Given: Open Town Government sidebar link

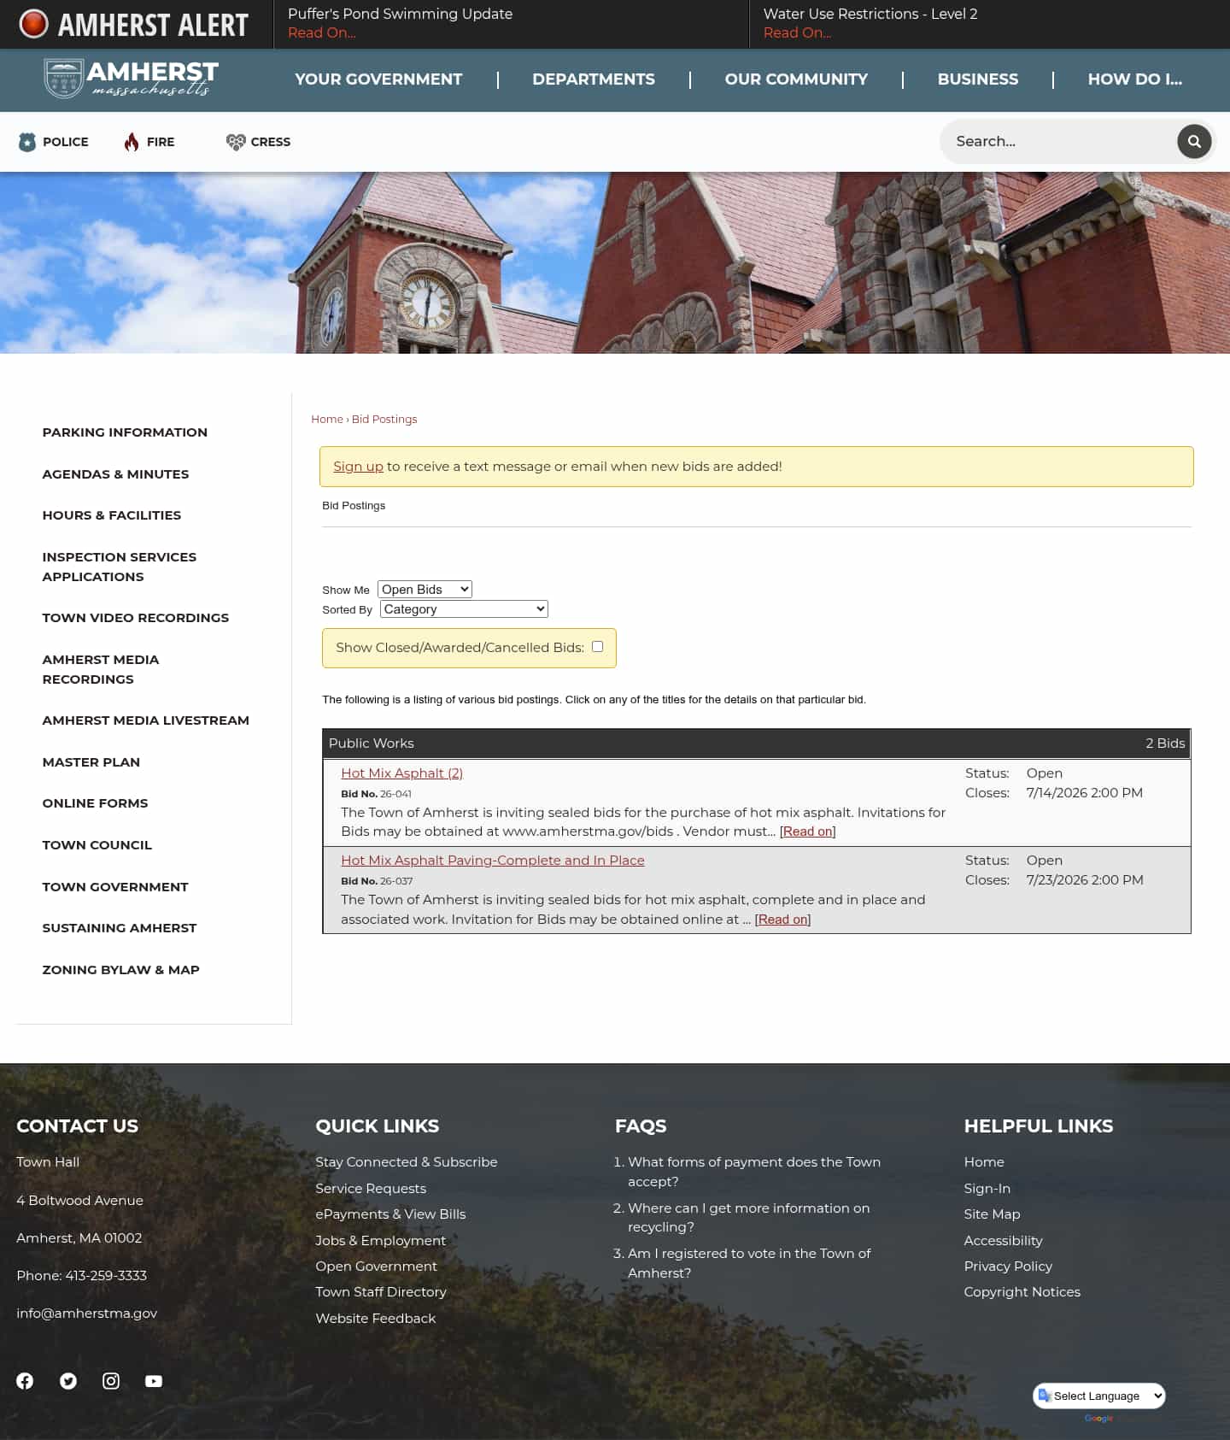Looking at the screenshot, I should tap(115, 887).
